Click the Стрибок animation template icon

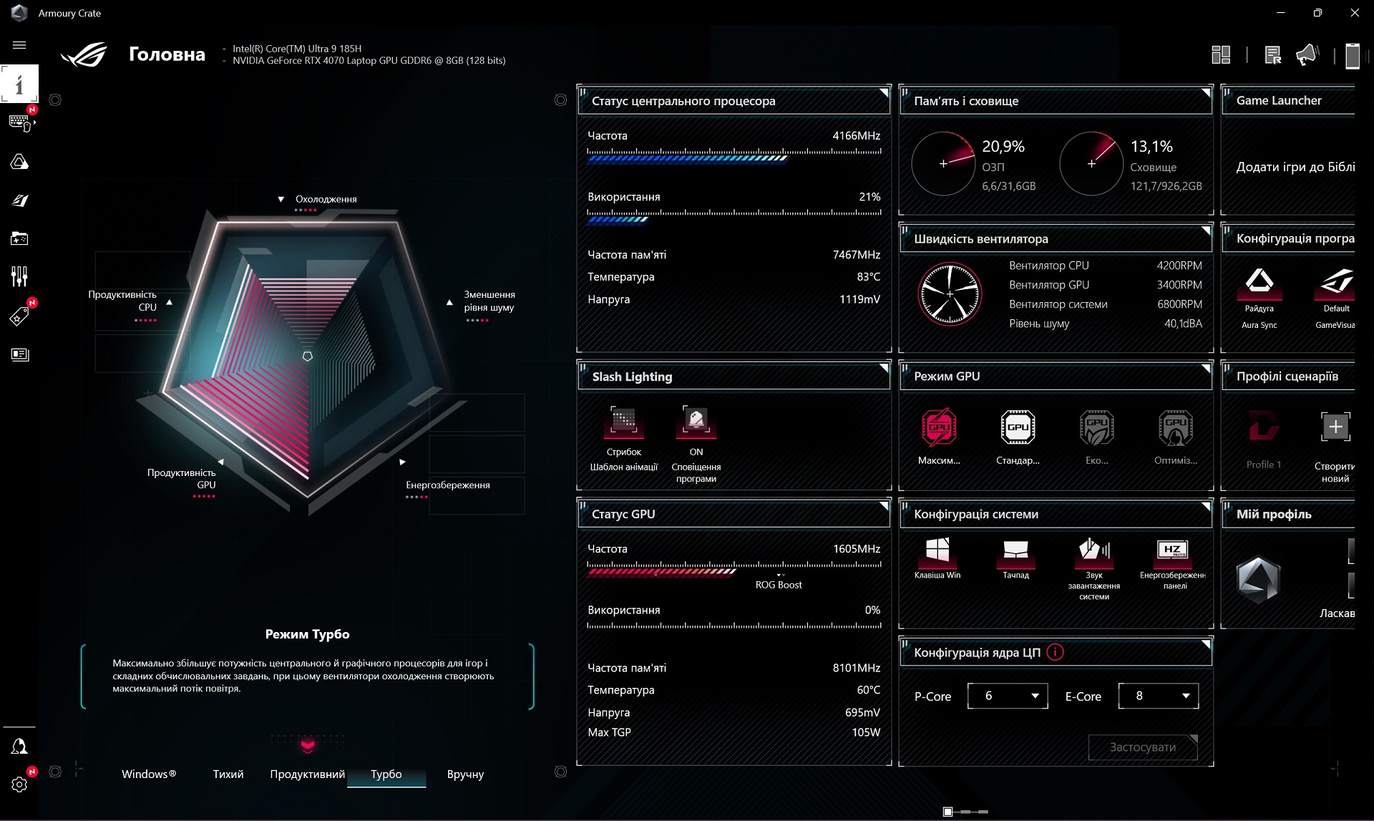coord(623,422)
